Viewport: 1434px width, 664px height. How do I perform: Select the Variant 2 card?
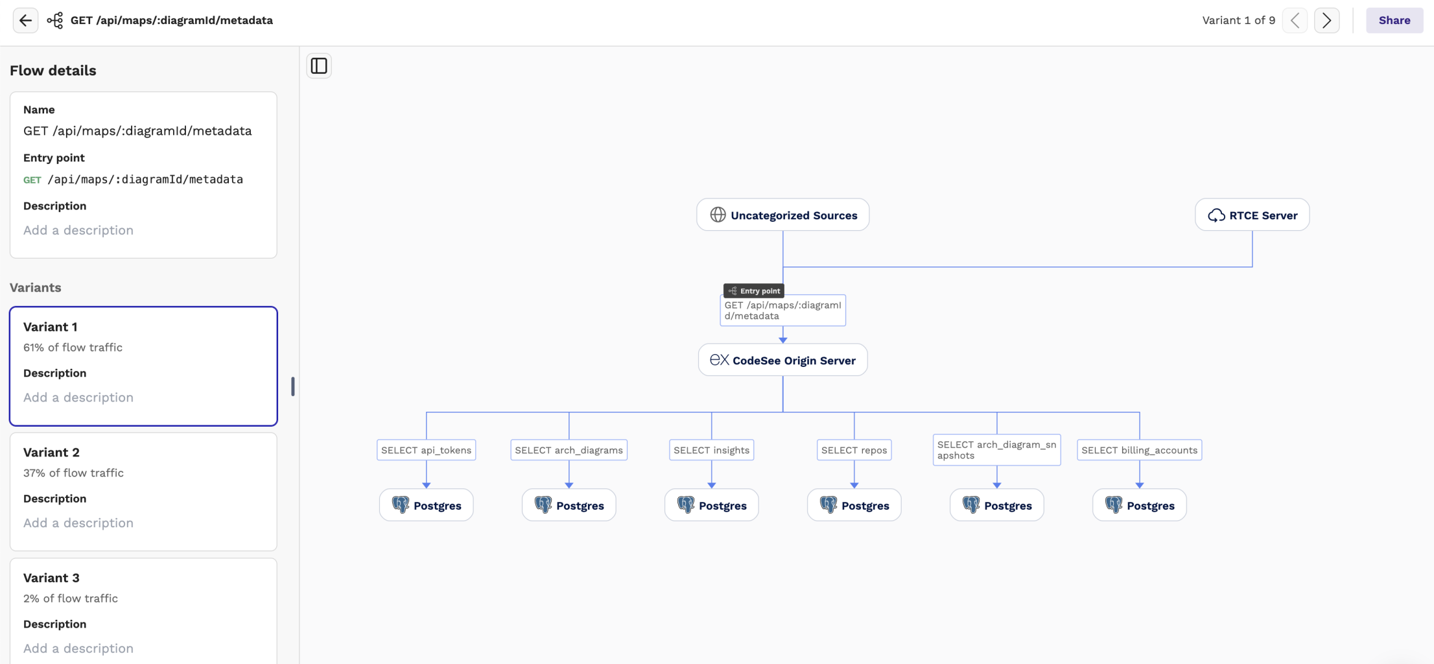pos(143,492)
